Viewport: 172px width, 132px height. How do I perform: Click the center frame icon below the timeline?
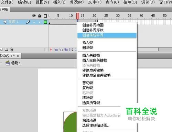(x=51, y=49)
